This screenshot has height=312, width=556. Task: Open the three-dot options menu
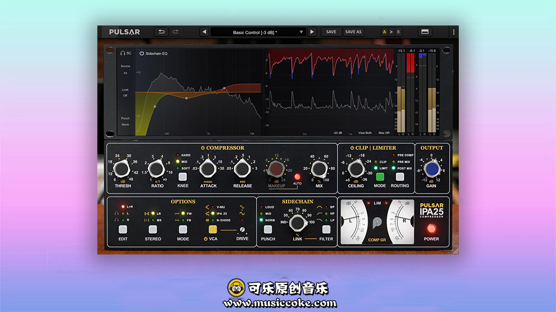click(453, 32)
